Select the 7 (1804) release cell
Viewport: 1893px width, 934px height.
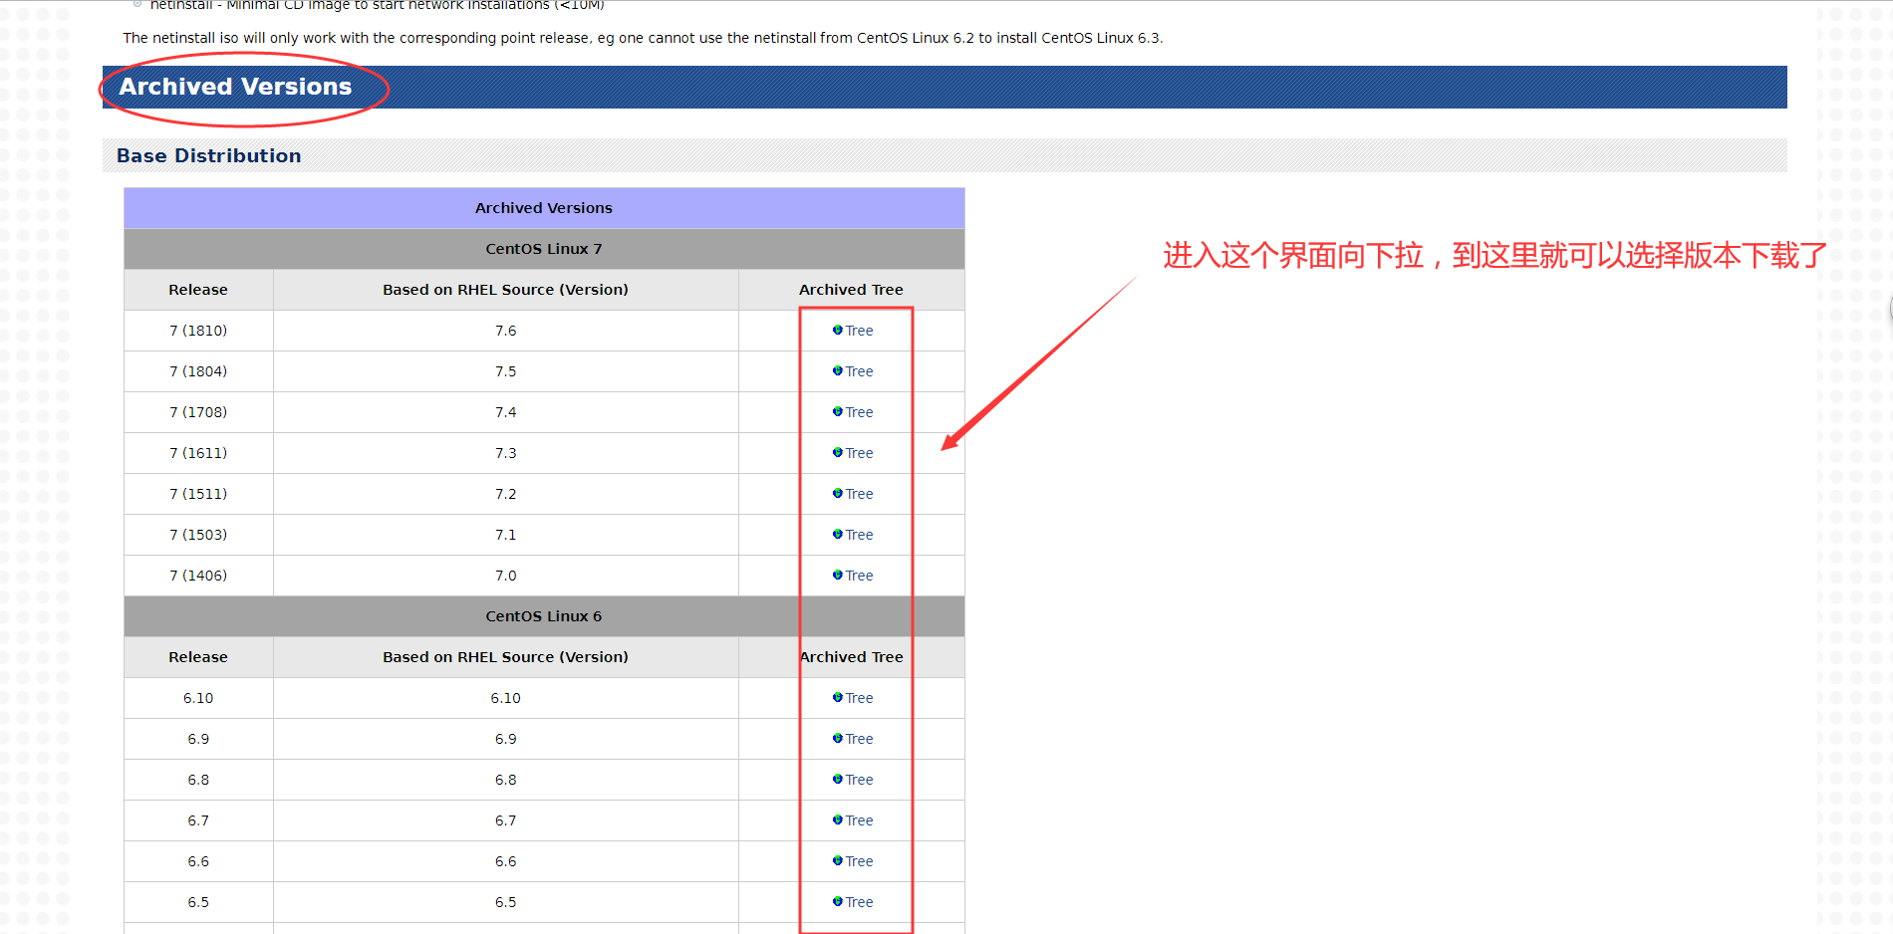(x=198, y=371)
